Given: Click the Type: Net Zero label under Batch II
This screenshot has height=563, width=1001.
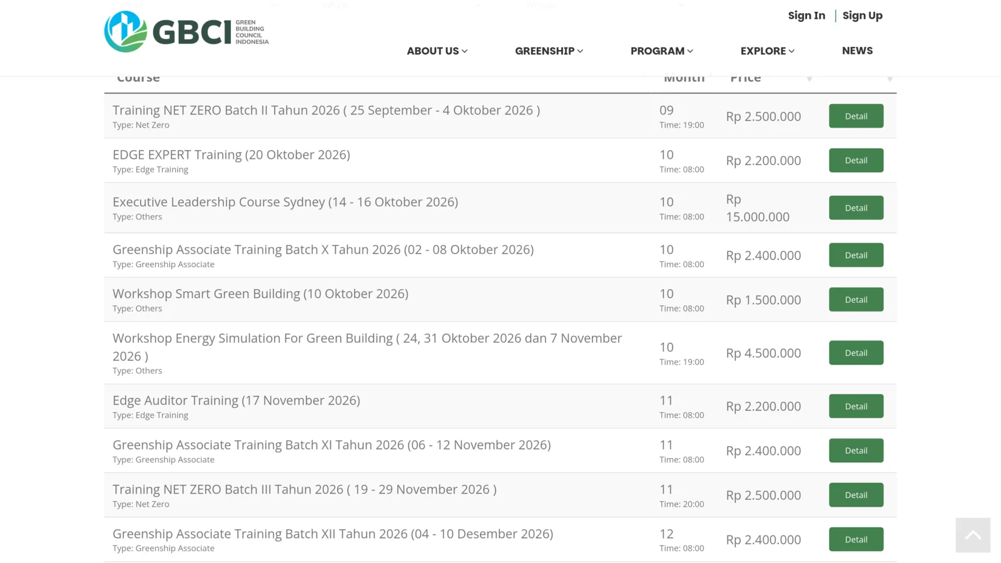Looking at the screenshot, I should pos(141,125).
